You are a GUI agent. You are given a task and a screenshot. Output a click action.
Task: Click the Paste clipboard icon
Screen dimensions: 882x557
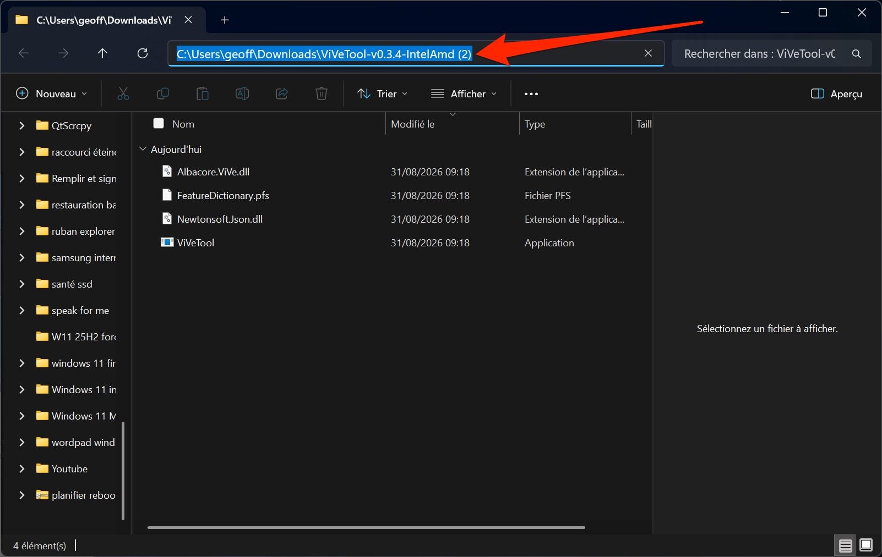pyautogui.click(x=203, y=94)
